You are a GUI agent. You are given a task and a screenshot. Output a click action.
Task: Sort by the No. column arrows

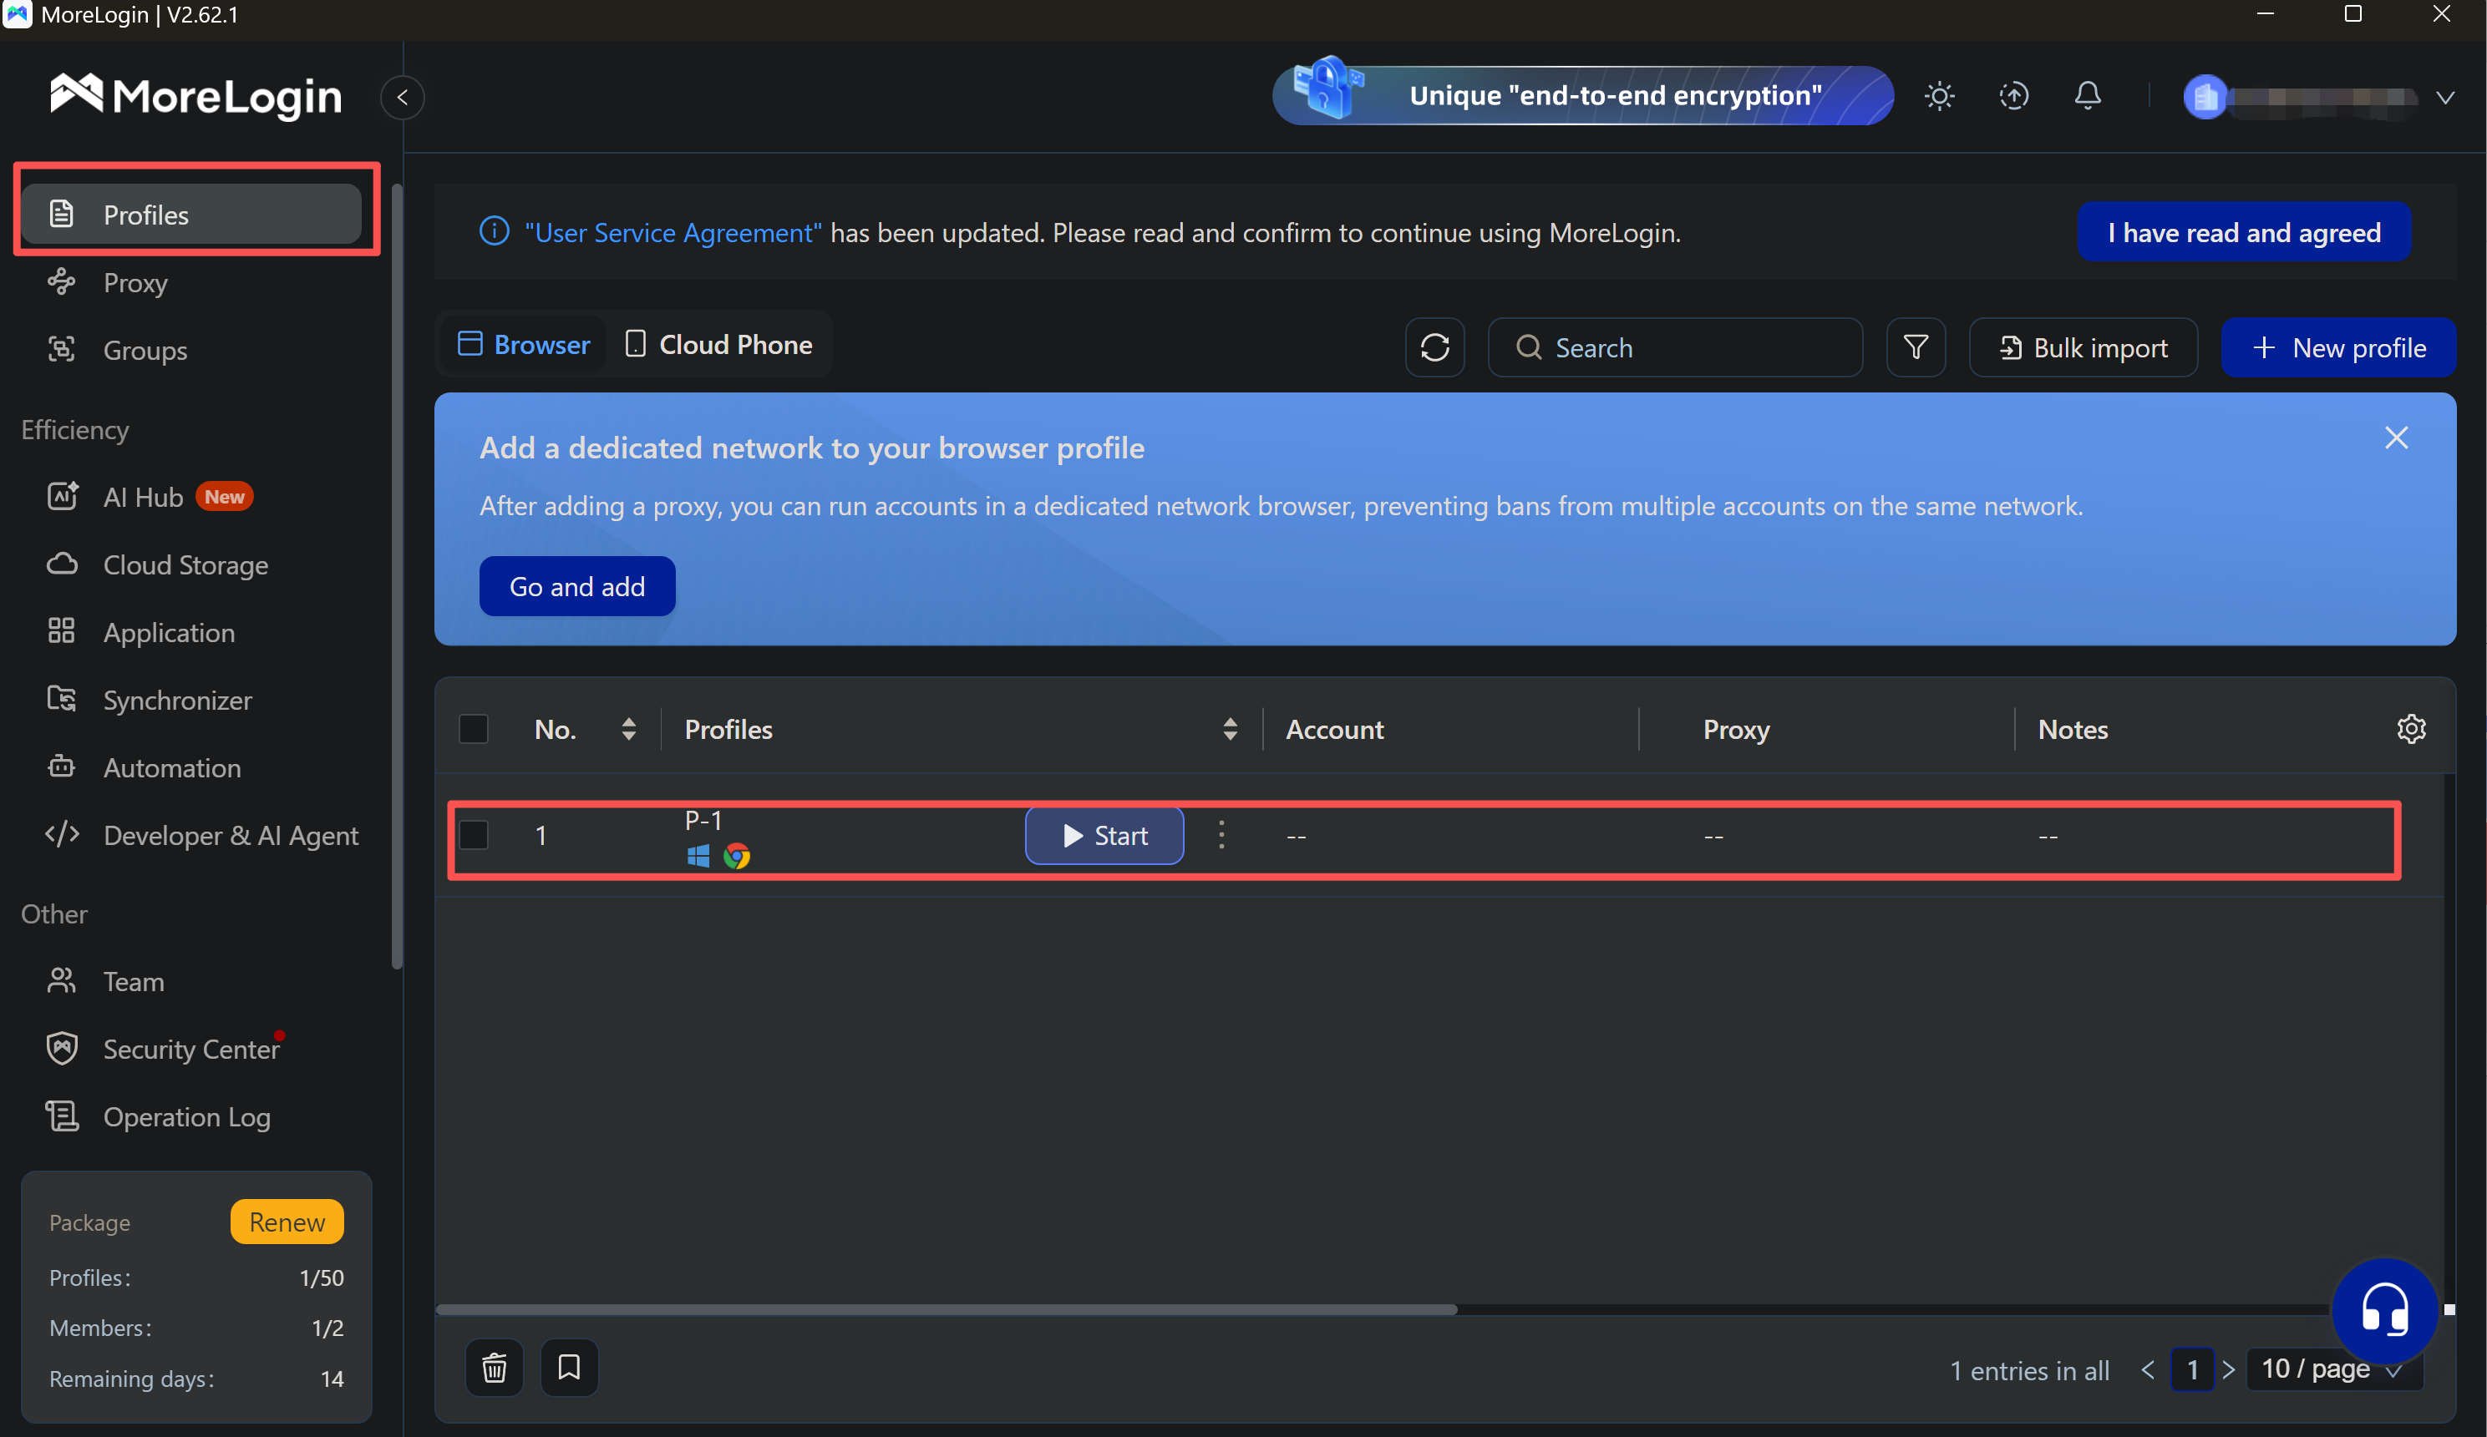tap(629, 729)
